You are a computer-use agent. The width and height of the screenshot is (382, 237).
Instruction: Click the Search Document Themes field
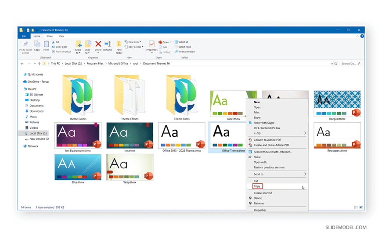click(x=351, y=64)
